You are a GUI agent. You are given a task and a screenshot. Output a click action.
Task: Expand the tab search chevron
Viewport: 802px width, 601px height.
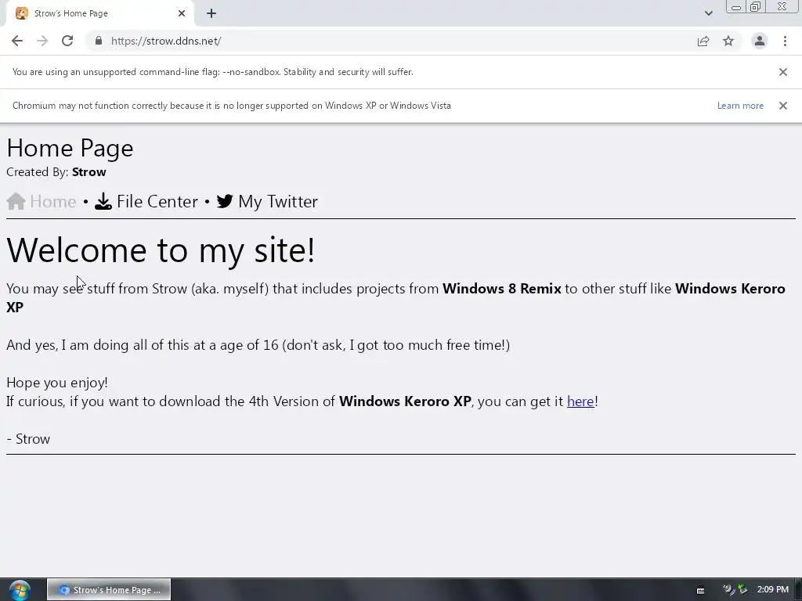coord(708,13)
